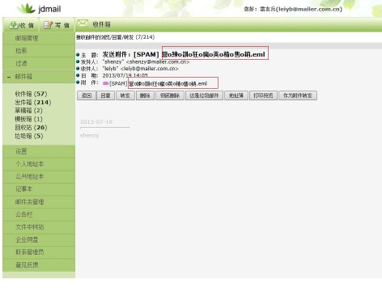
Task: Open 企业网盘 enterprise net disk
Action: tap(27, 239)
